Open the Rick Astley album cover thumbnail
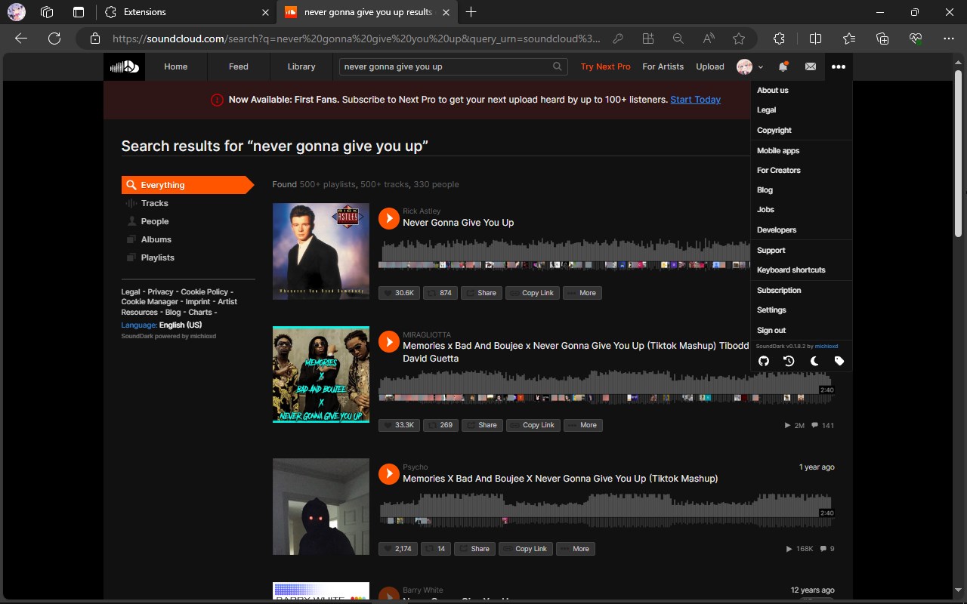 click(321, 251)
